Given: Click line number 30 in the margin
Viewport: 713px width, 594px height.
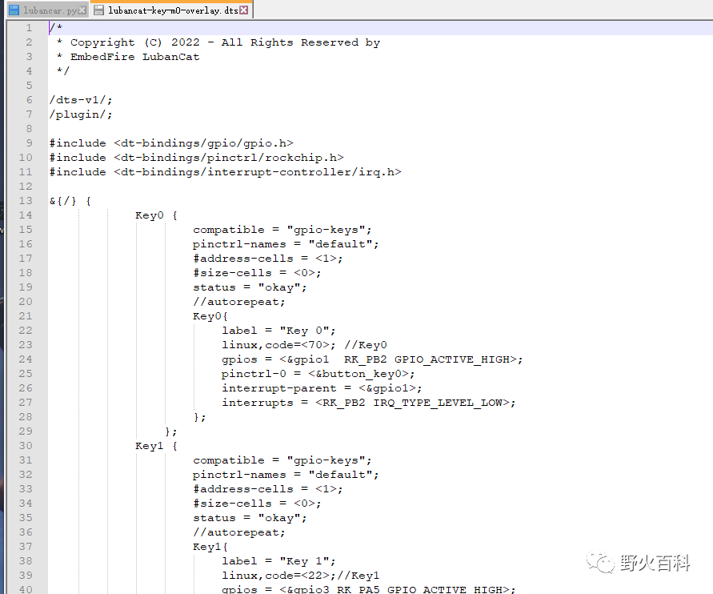Looking at the screenshot, I should tap(26, 446).
